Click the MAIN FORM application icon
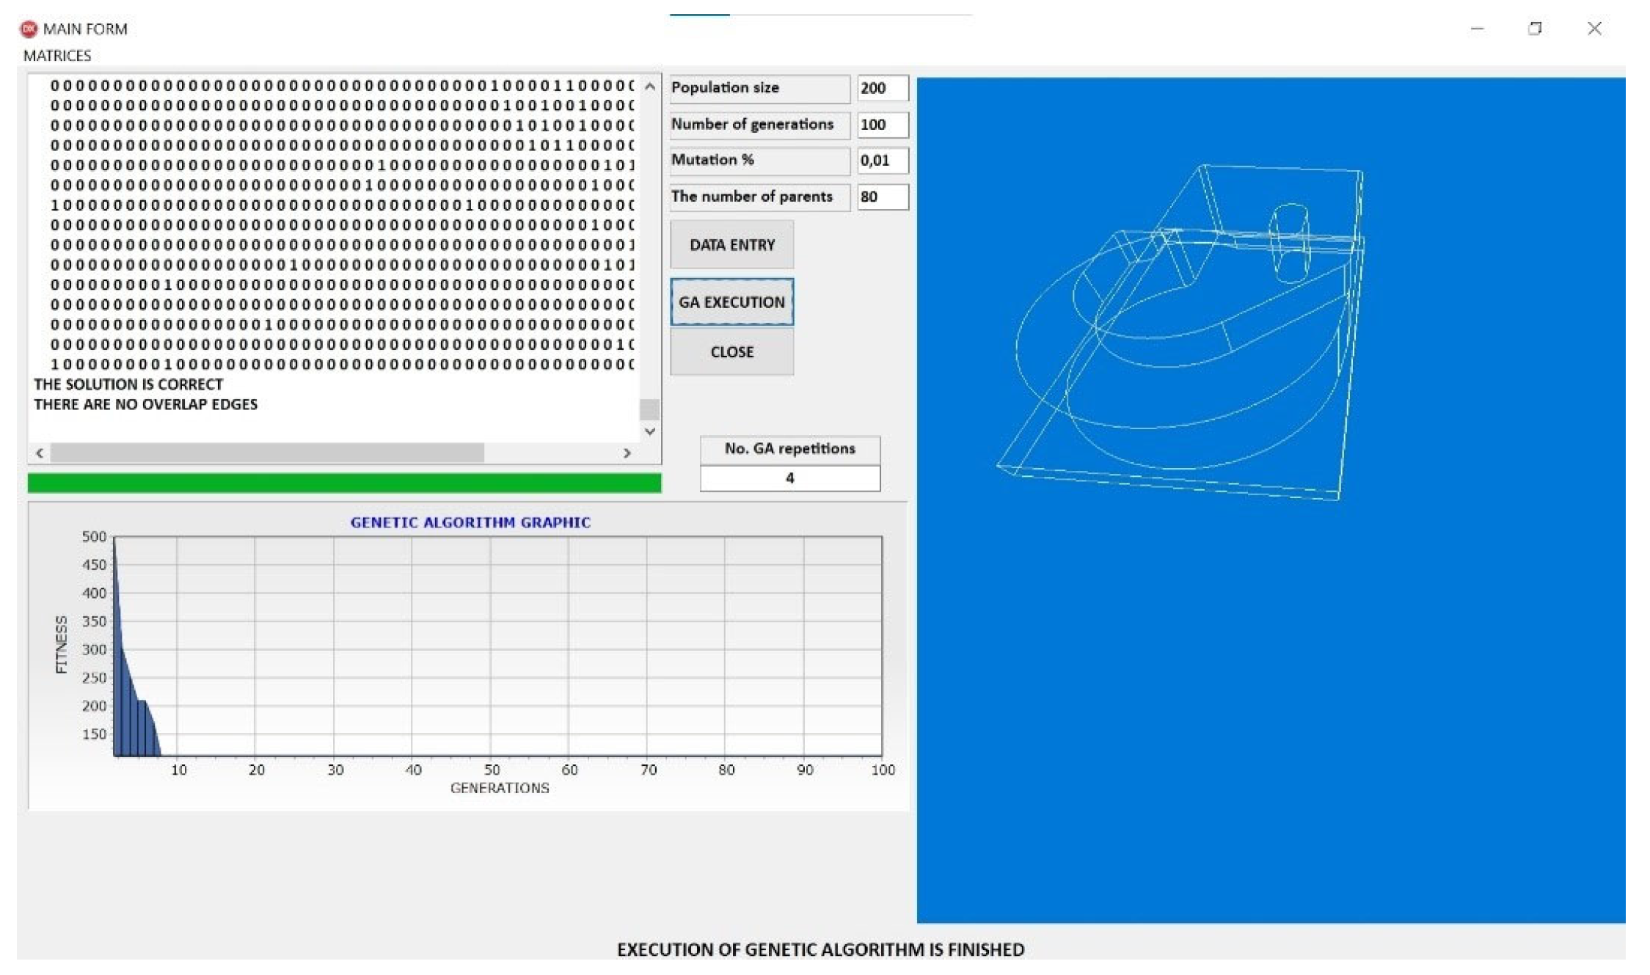The image size is (1650, 975). [29, 29]
